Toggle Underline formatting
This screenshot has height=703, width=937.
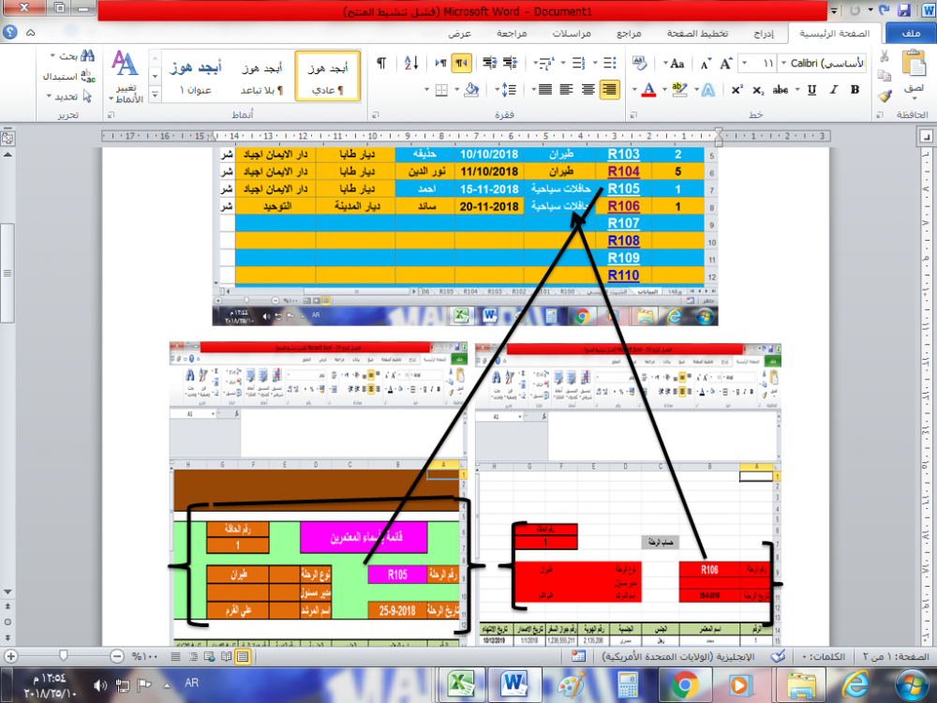click(811, 90)
